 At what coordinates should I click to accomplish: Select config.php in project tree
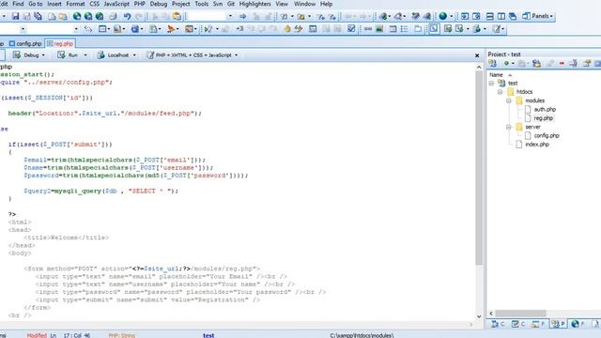(547, 135)
